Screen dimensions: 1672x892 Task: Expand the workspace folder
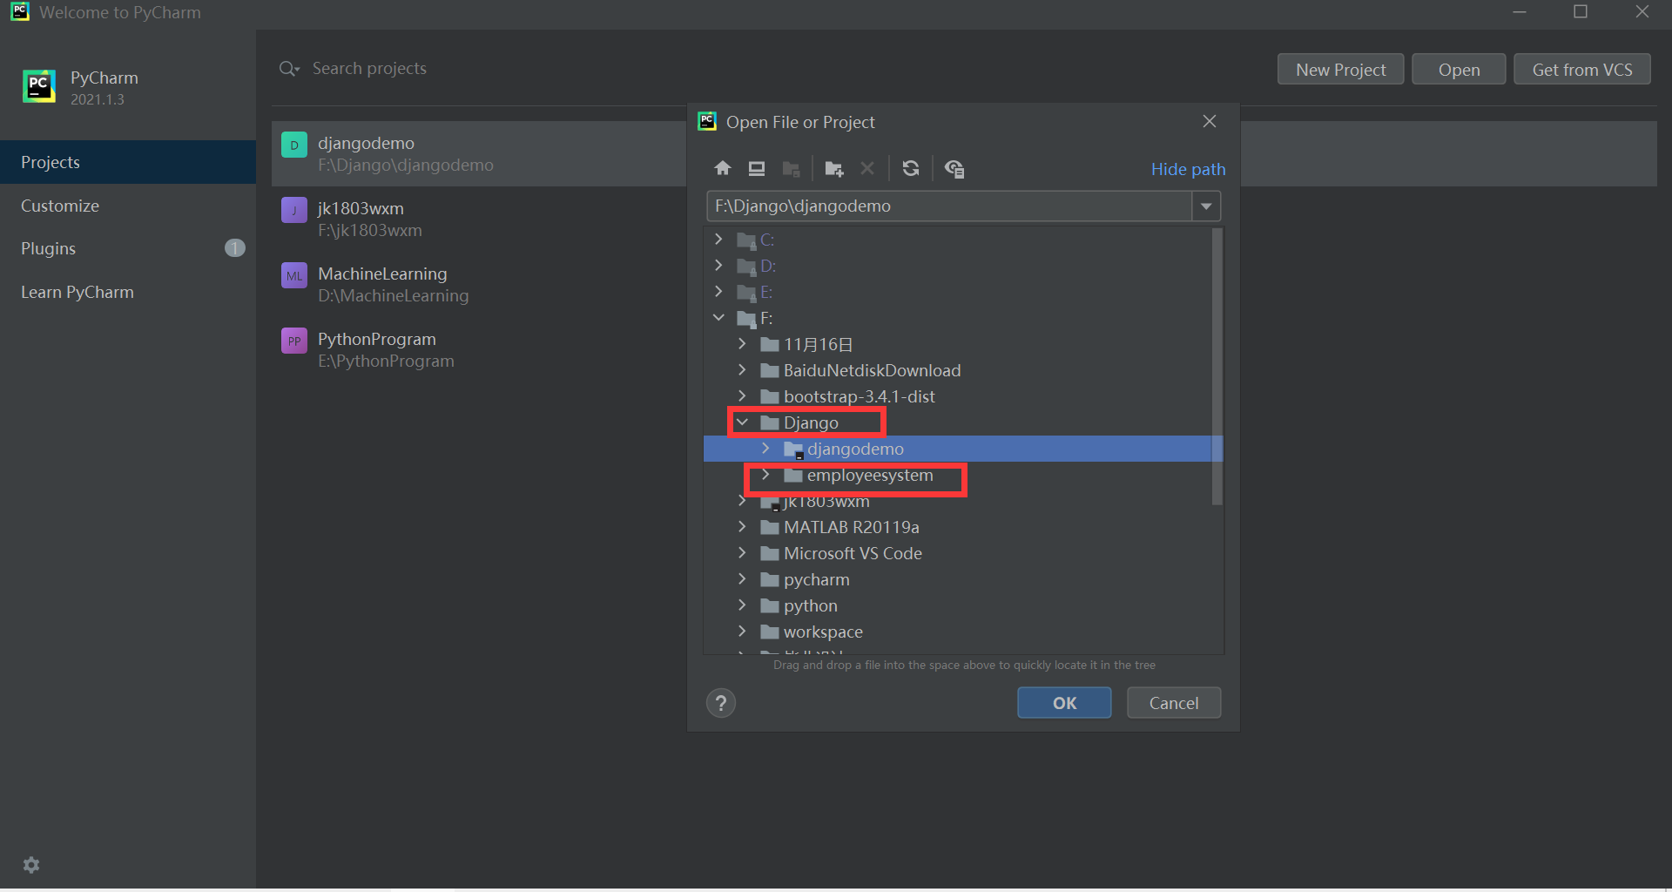pyautogui.click(x=742, y=631)
